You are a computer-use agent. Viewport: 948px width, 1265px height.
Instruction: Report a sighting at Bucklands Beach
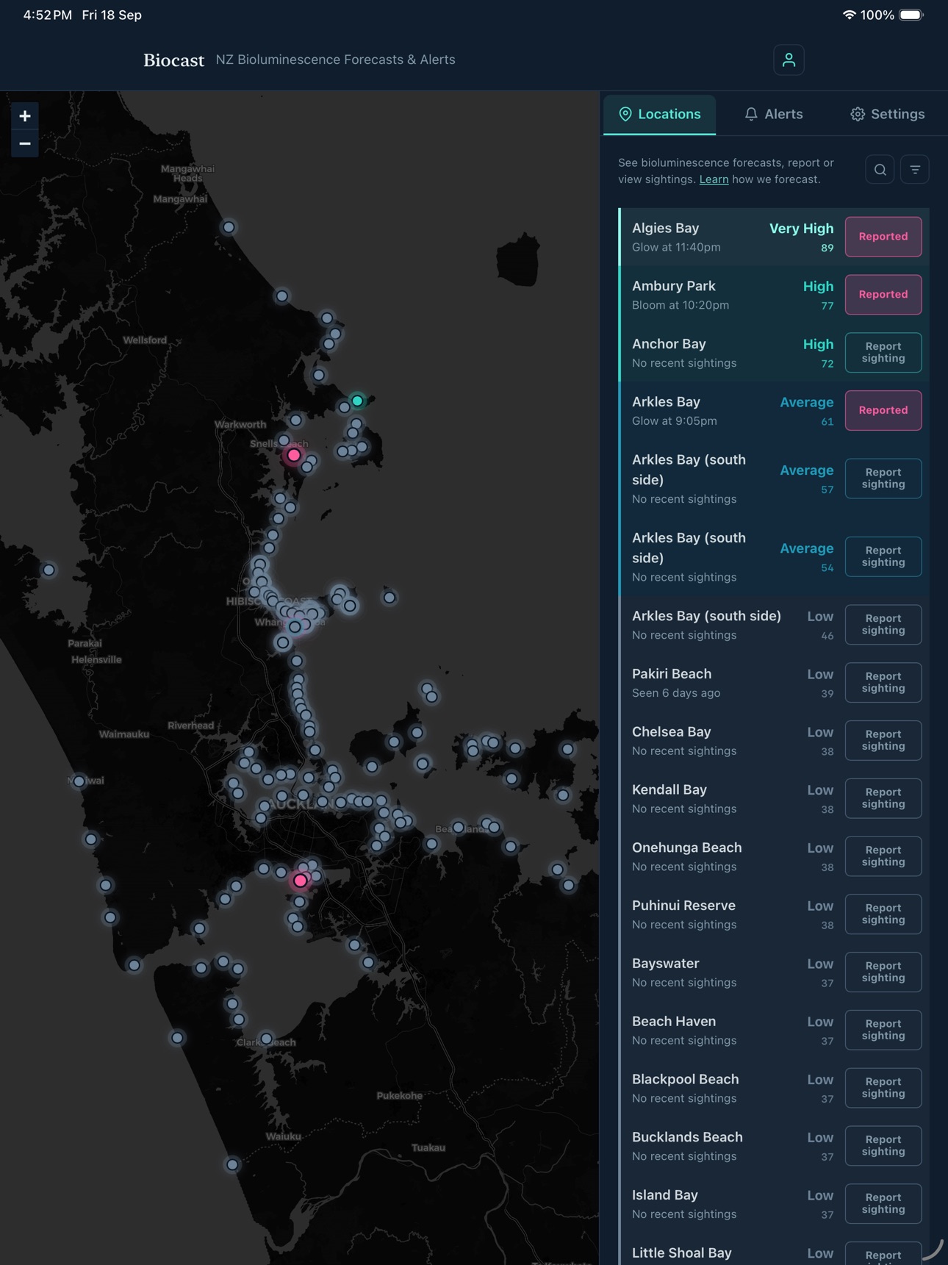883,1146
